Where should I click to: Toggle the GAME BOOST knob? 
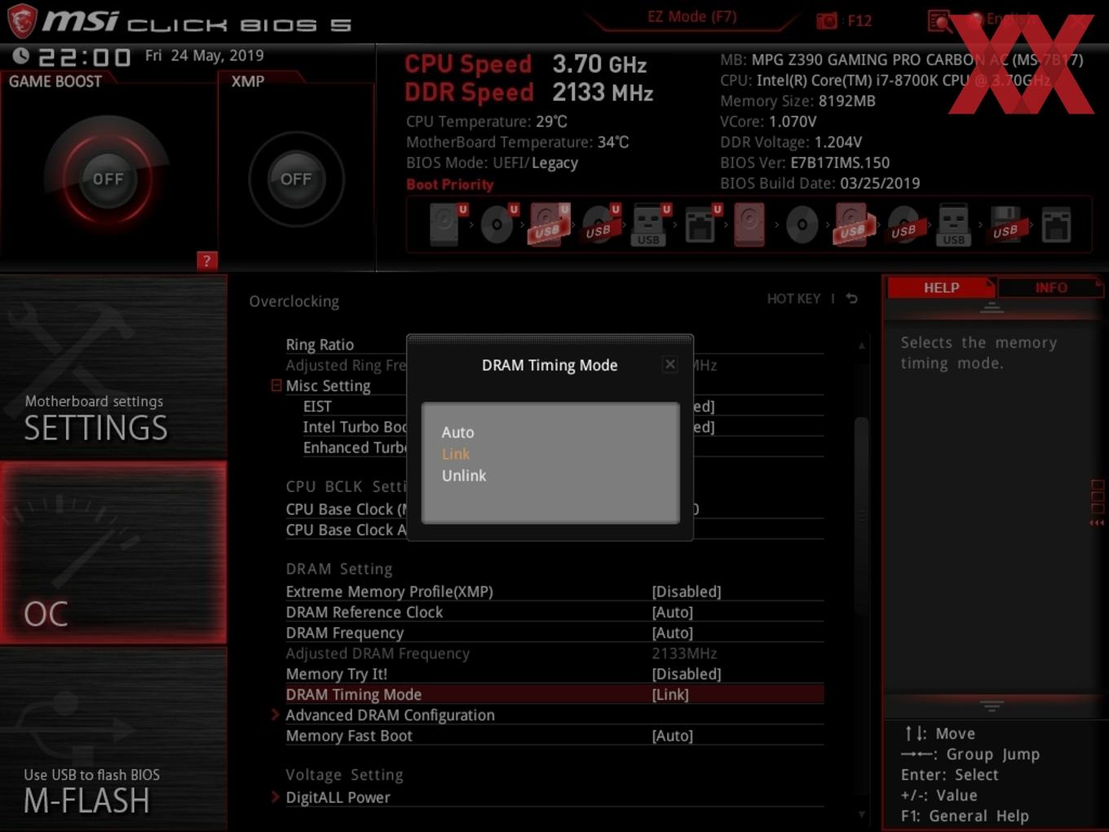click(x=108, y=179)
